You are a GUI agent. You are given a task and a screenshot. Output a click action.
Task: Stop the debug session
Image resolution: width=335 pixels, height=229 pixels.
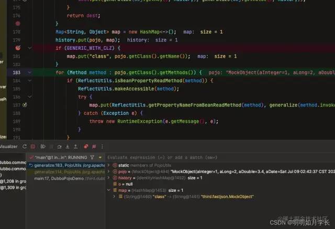(32, 147)
